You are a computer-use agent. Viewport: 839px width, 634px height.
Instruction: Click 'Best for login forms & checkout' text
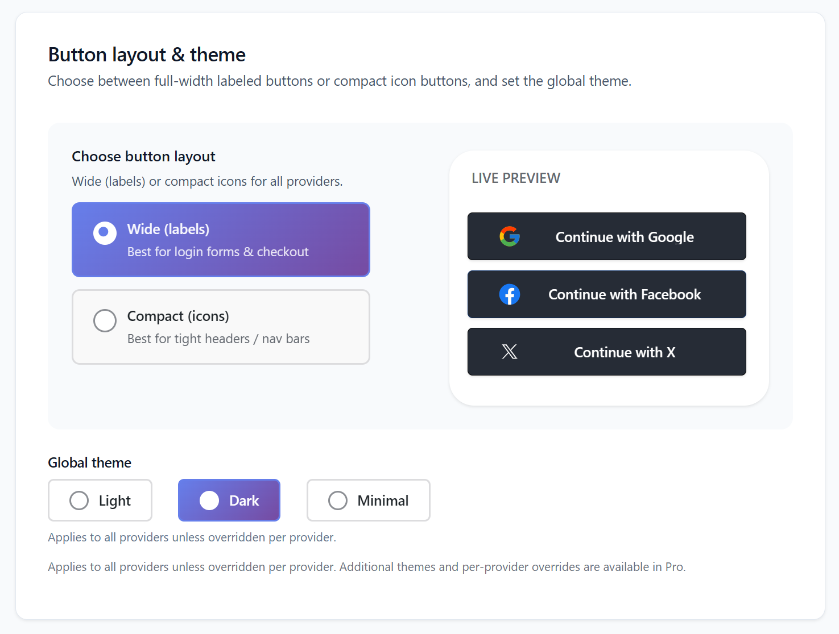point(218,252)
